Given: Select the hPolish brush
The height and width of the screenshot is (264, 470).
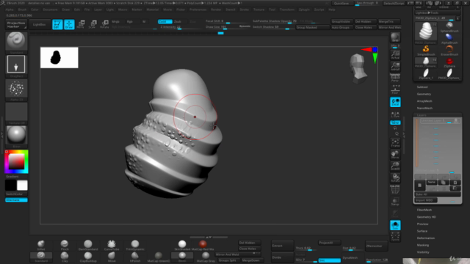Looking at the screenshot, I should [x=135, y=257].
